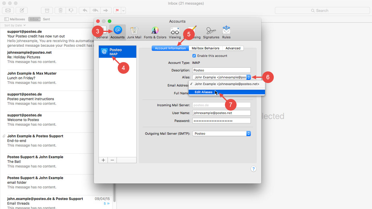Click inside the Password field
Image resolution: width=372 pixels, height=209 pixels.
[x=221, y=120]
